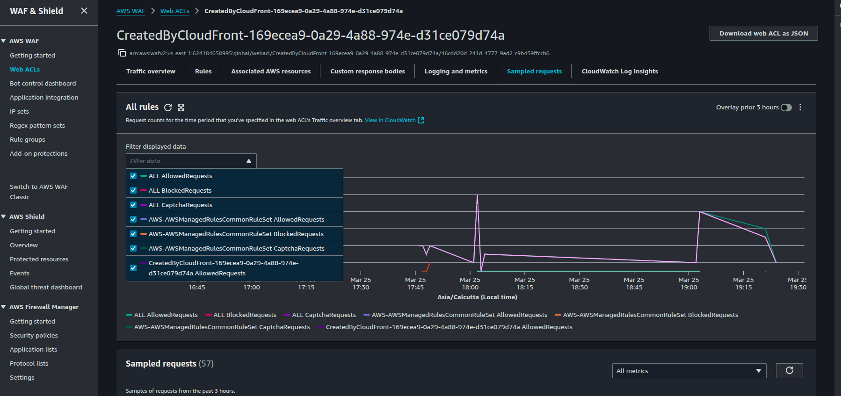Click External link icon beside View in CloudWatch
Viewport: 841px width, 396px height.
[x=421, y=120]
